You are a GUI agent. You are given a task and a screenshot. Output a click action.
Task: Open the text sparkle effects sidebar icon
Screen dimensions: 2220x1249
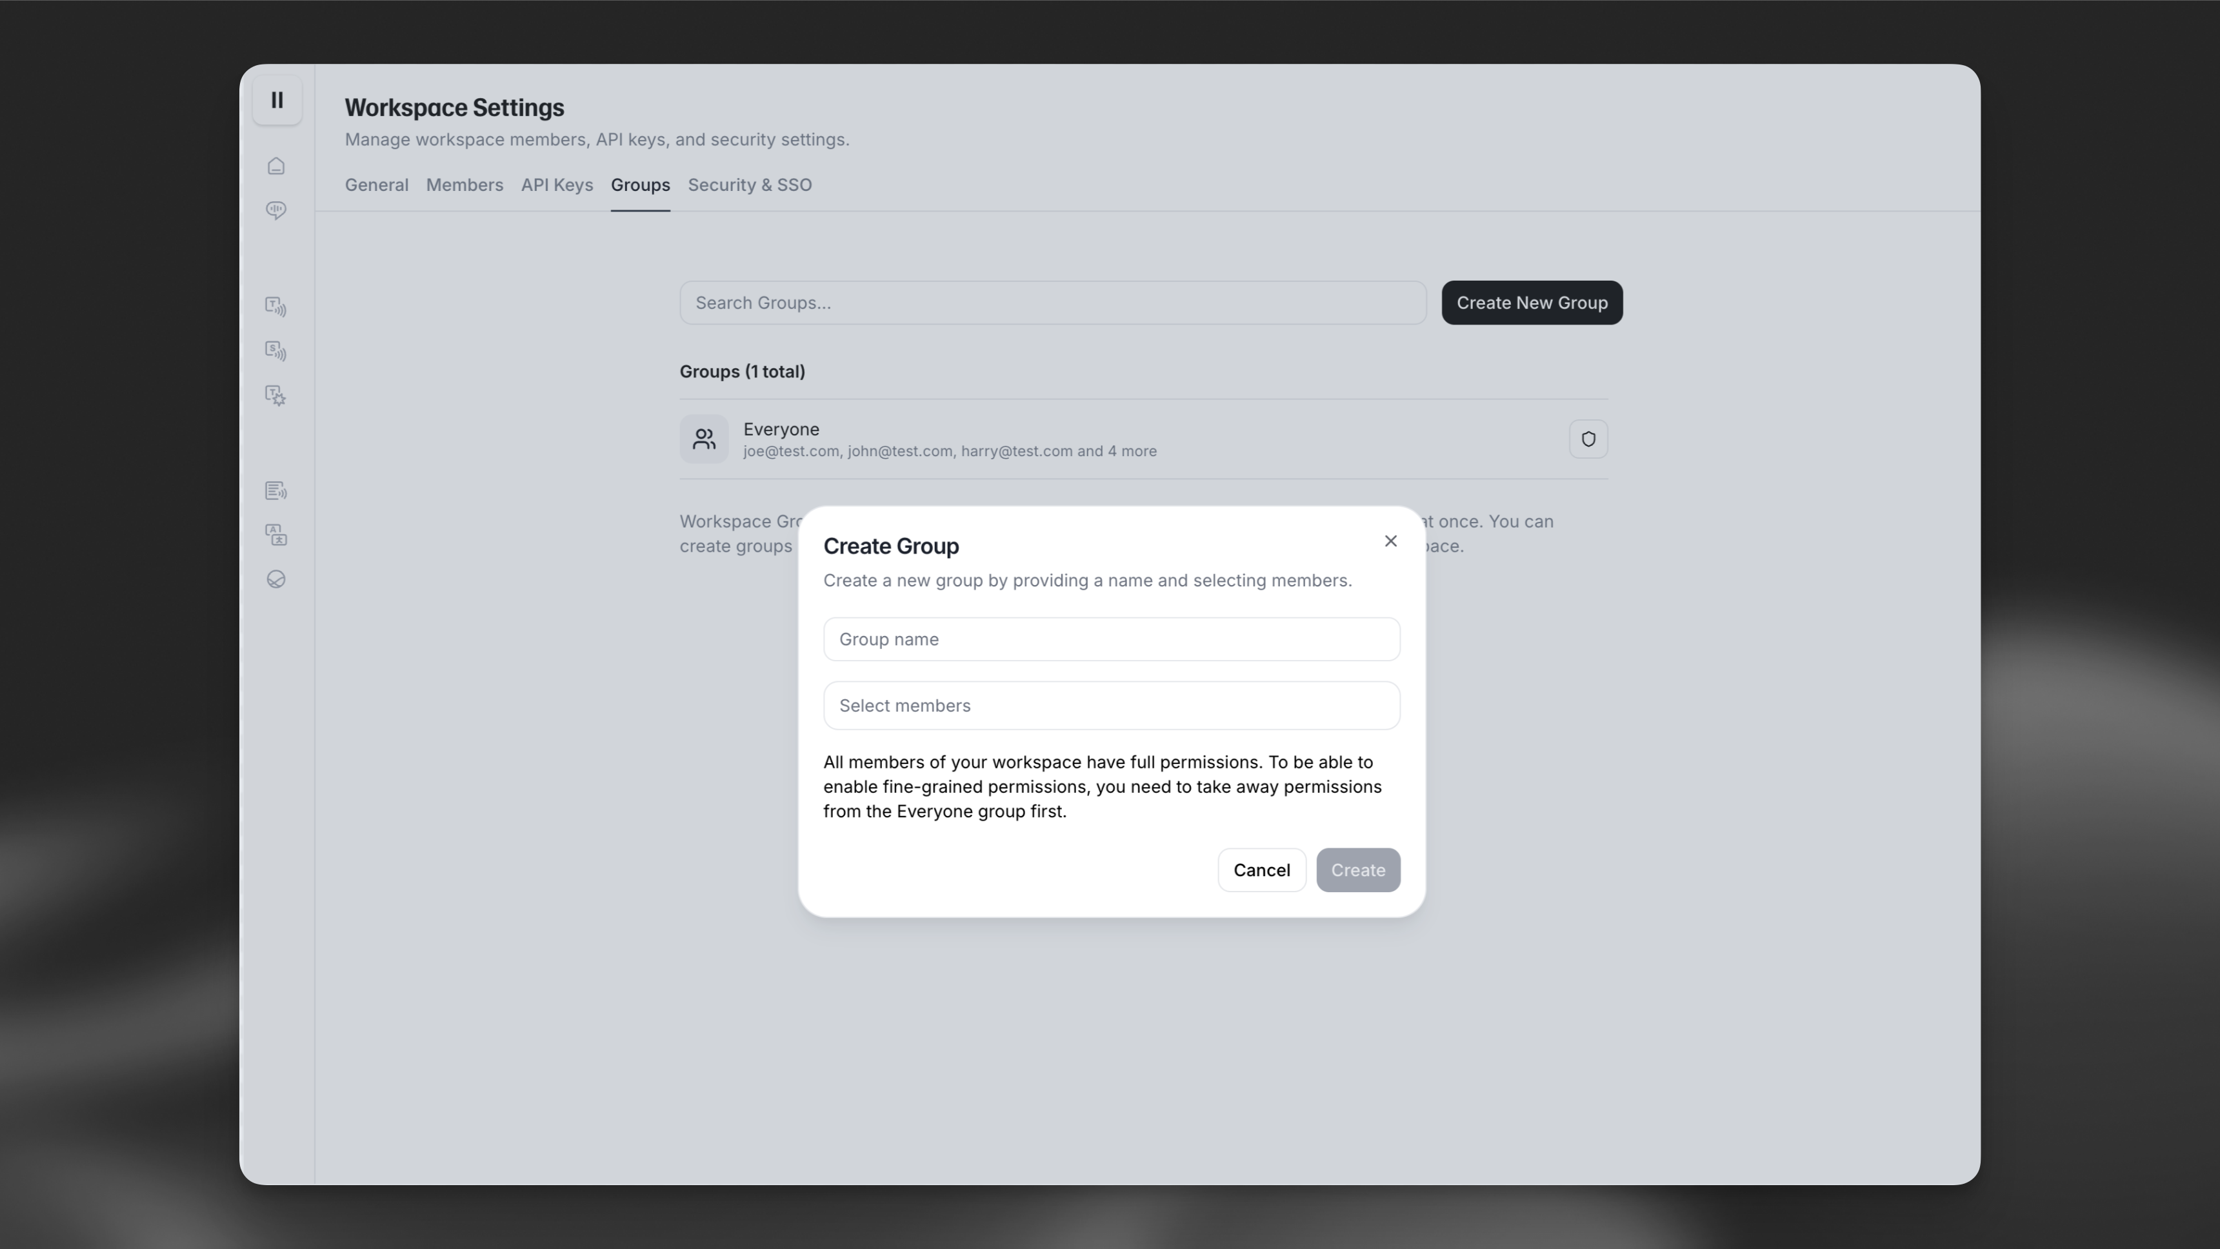[x=275, y=395]
